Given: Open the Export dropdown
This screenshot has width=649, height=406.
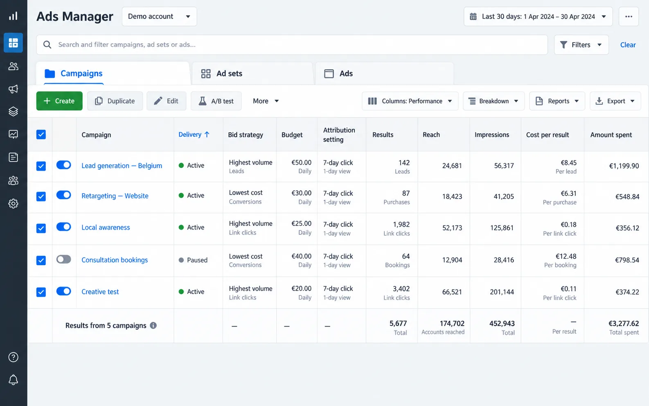Looking at the screenshot, I should (x=615, y=101).
